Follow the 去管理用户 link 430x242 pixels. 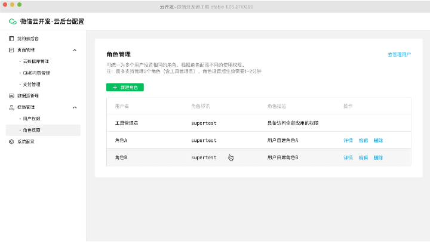(400, 54)
